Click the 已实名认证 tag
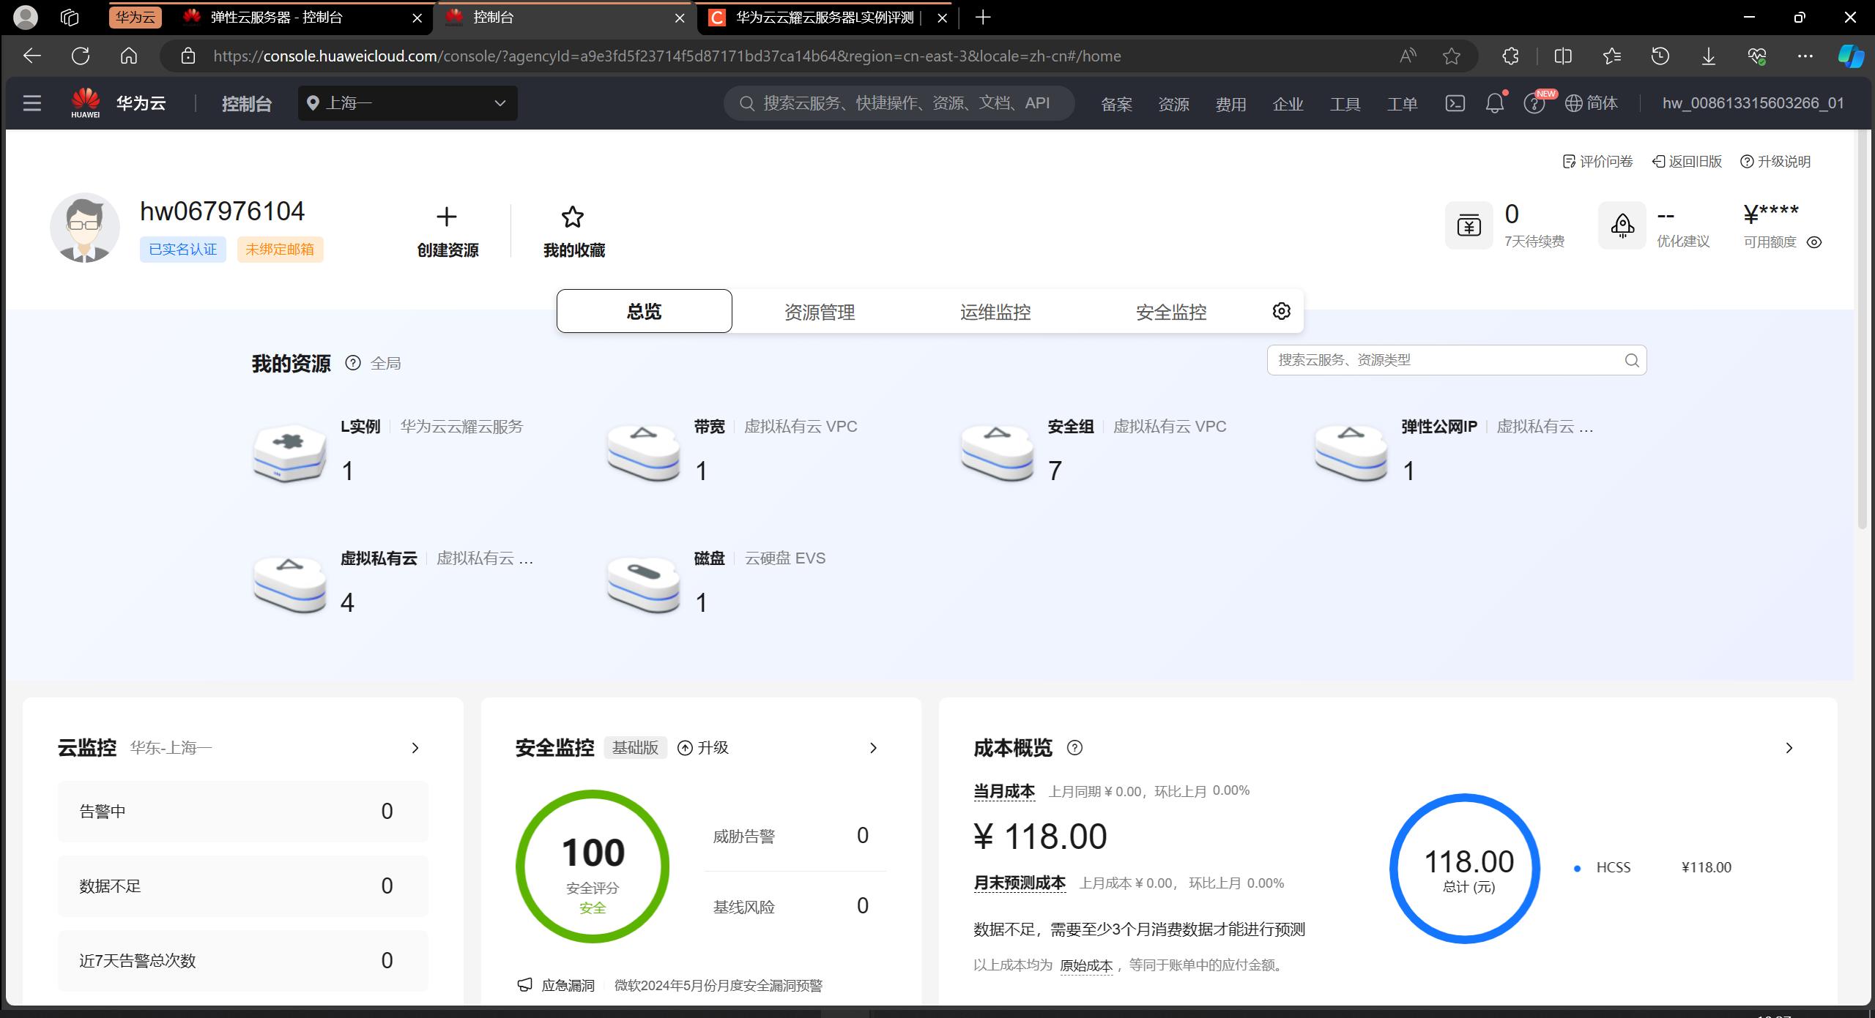 tap(183, 250)
